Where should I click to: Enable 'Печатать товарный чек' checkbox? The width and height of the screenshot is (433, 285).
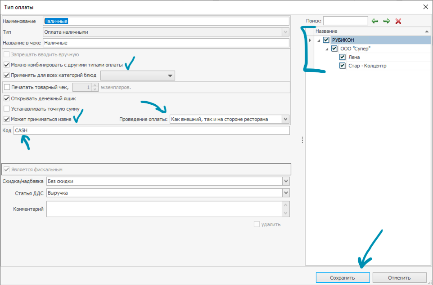[7, 87]
